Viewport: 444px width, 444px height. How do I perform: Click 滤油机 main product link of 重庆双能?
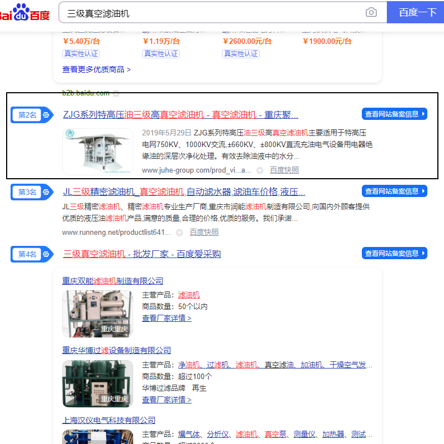[189, 295]
